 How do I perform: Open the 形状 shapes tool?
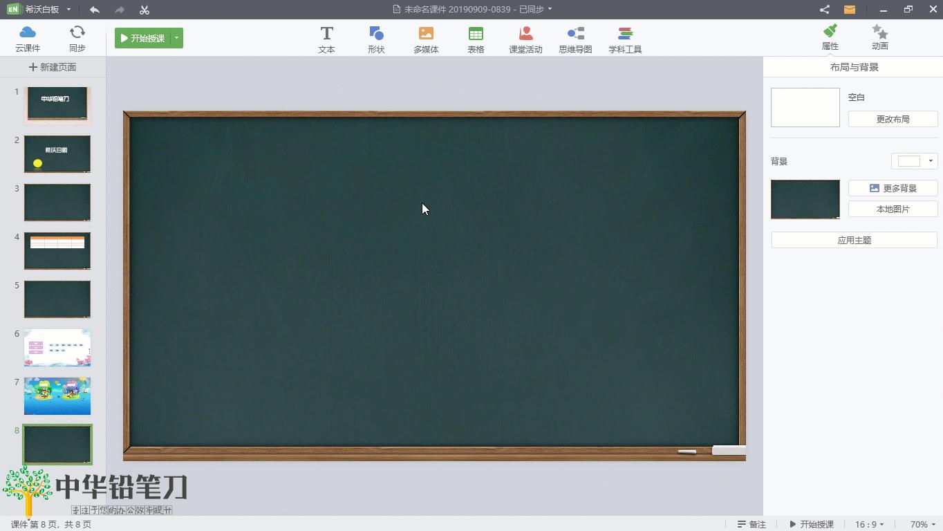pyautogui.click(x=376, y=39)
